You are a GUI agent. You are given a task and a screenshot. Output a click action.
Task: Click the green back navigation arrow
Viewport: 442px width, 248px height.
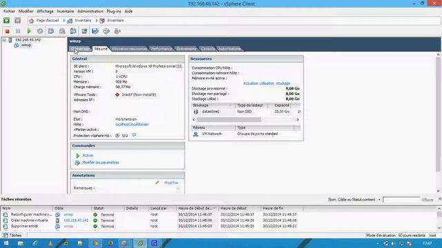click(6, 20)
